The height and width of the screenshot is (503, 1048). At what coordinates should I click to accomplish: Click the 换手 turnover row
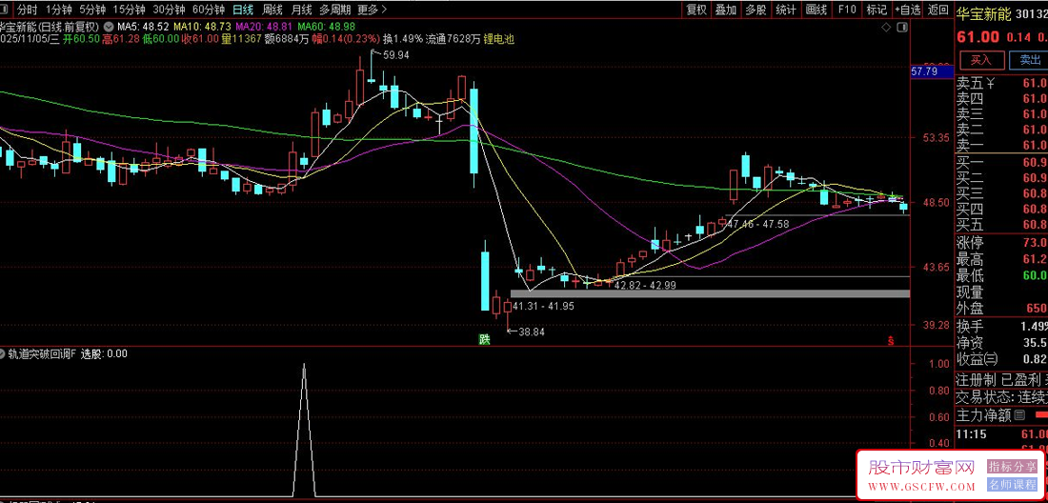click(1001, 327)
